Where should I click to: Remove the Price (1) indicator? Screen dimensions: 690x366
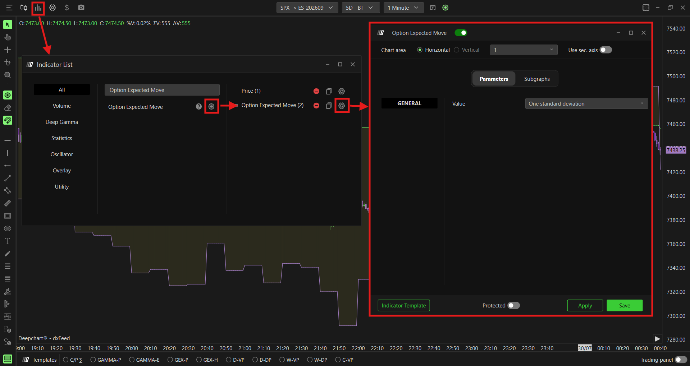pyautogui.click(x=316, y=91)
